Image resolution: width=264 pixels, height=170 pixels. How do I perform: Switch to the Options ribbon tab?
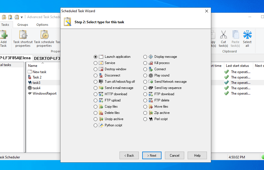point(42,25)
